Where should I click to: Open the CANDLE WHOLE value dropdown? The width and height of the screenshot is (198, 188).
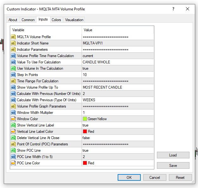point(118,62)
